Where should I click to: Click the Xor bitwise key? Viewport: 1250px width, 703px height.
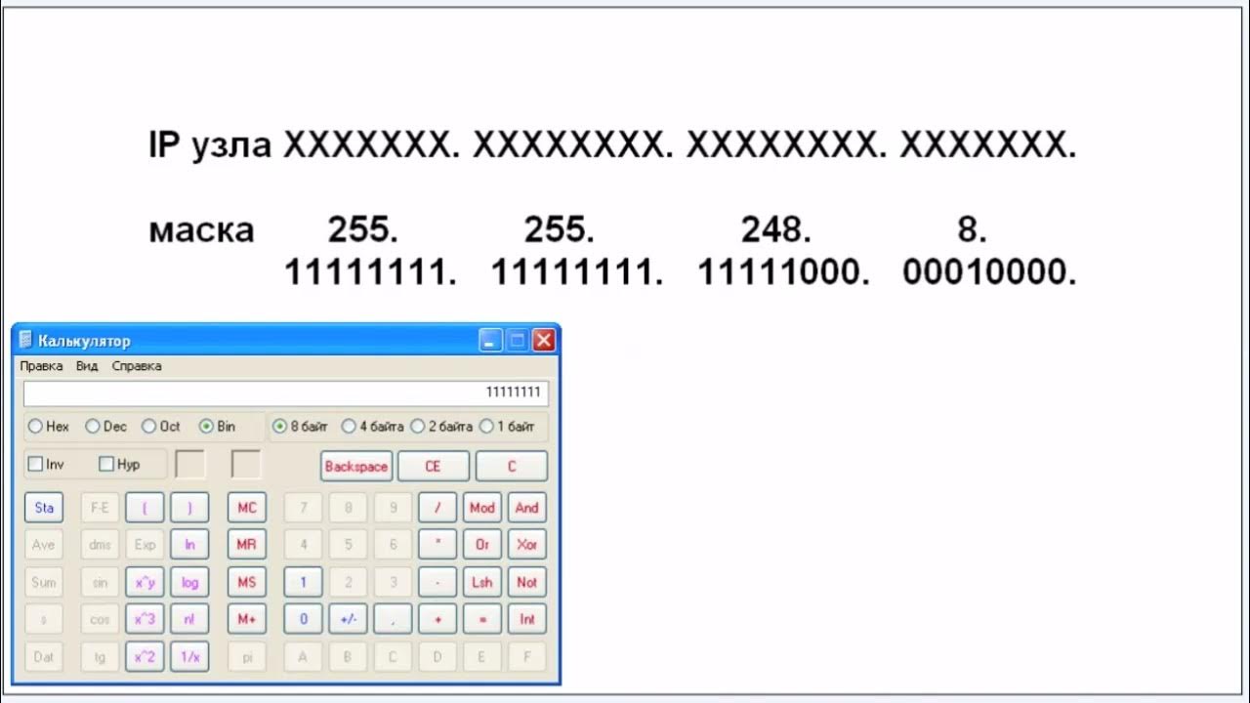(x=527, y=545)
